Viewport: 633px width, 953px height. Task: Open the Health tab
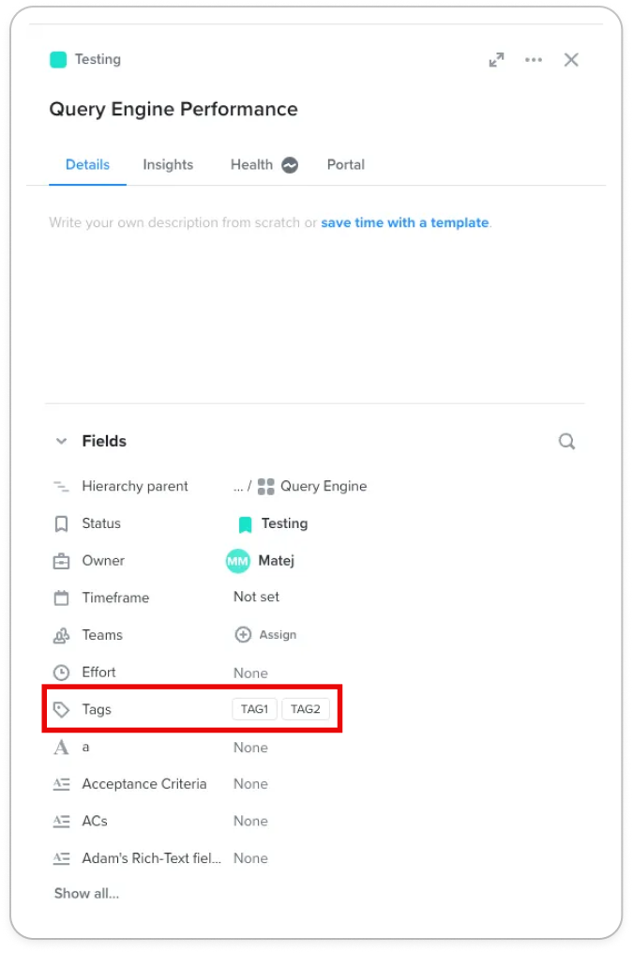[251, 165]
